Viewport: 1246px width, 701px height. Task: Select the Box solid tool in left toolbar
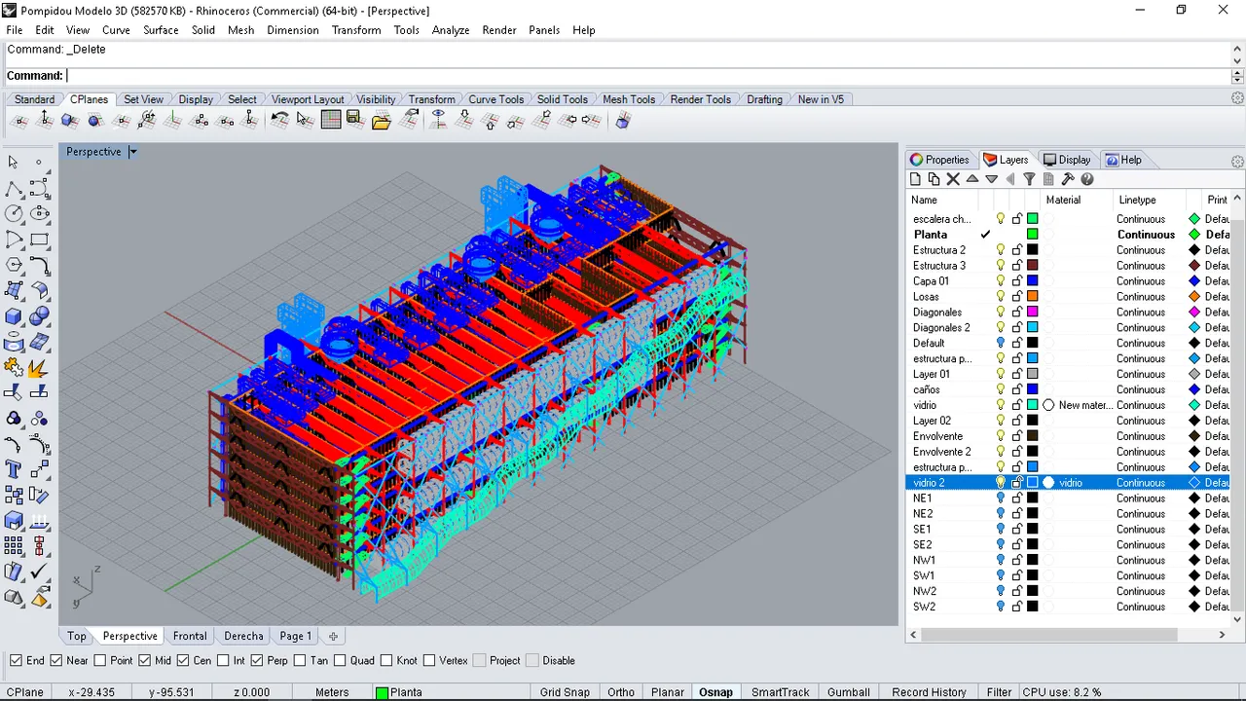click(14, 316)
